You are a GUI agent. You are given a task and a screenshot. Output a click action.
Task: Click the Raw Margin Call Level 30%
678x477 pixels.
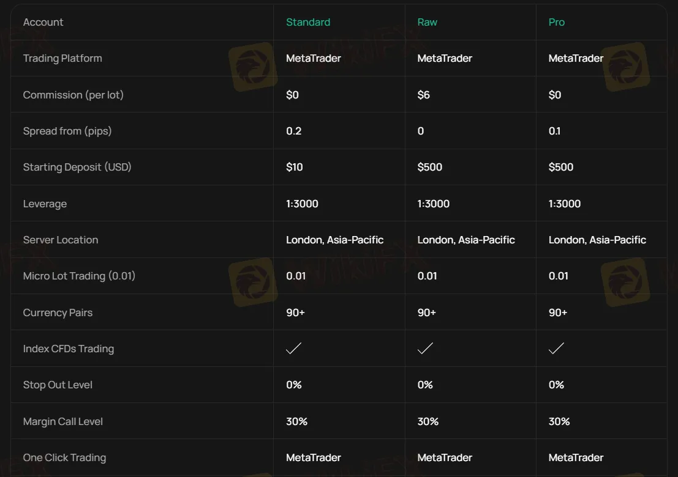[428, 421]
